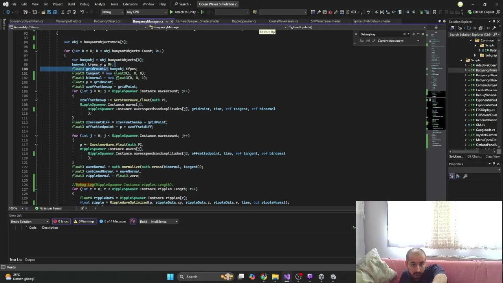
Task: Open the Analyze menu
Action: 100,4
